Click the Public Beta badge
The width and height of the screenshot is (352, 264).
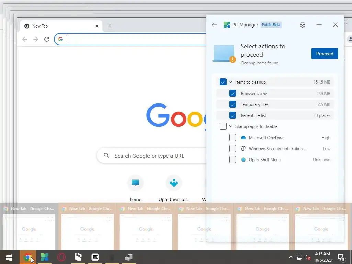(271, 25)
